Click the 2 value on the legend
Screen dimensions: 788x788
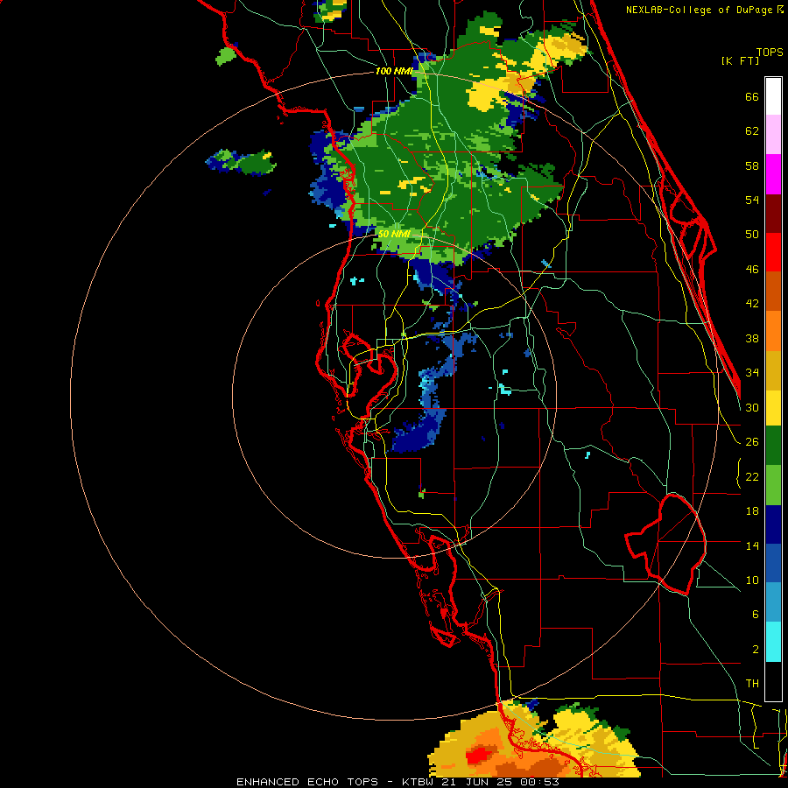coord(755,650)
